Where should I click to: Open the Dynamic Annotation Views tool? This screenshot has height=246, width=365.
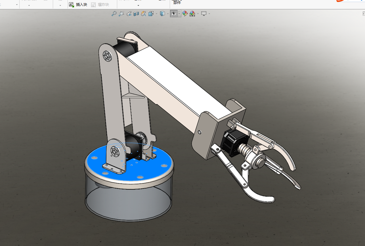tap(144, 14)
